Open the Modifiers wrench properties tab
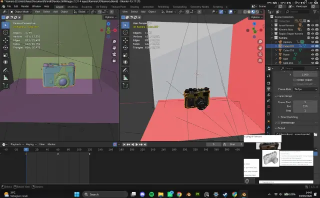 (x=268, y=127)
